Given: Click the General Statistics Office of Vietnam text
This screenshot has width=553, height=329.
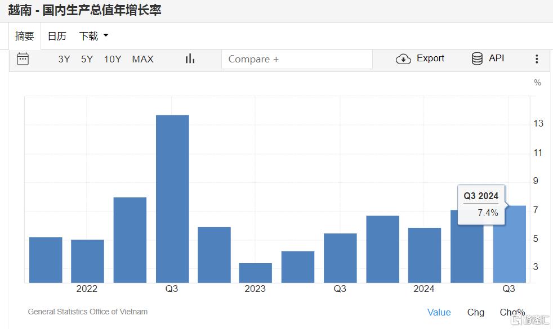Looking at the screenshot, I should coord(87,312).
